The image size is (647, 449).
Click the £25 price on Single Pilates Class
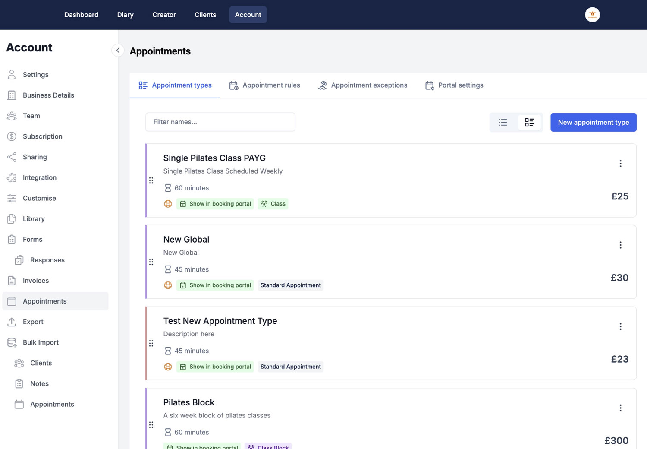pos(620,196)
